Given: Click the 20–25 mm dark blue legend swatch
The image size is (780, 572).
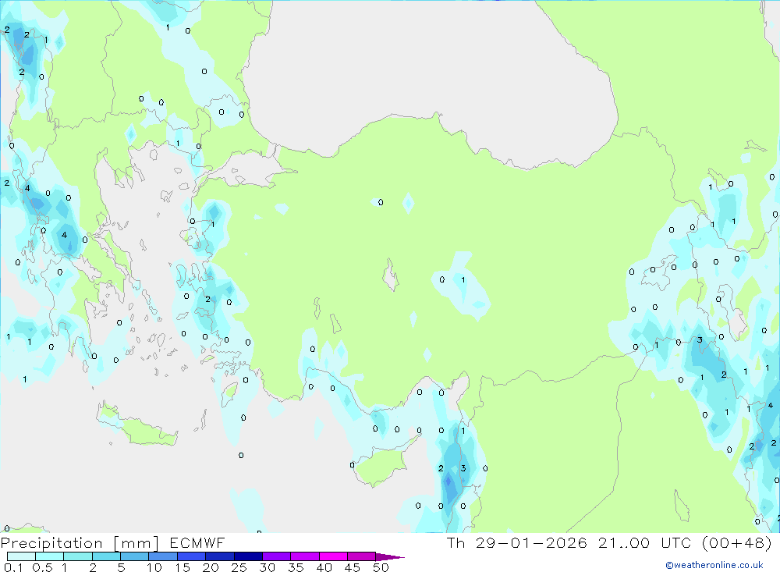Looking at the screenshot, I should [220, 556].
